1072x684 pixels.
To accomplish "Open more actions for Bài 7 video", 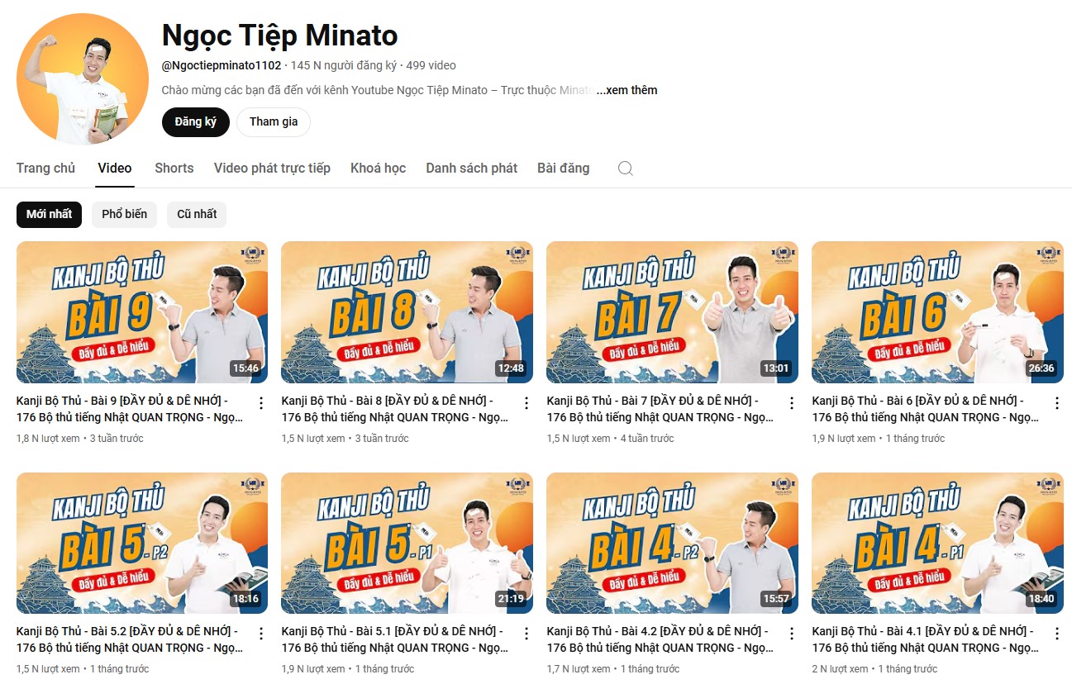I will [x=792, y=403].
